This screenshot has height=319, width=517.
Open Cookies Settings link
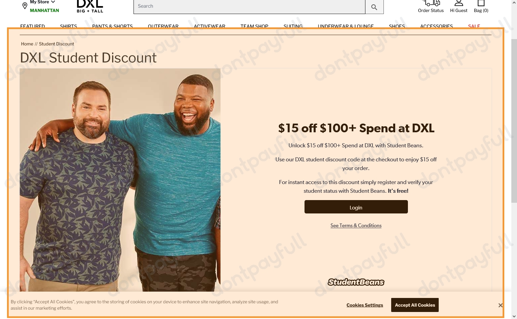click(365, 305)
